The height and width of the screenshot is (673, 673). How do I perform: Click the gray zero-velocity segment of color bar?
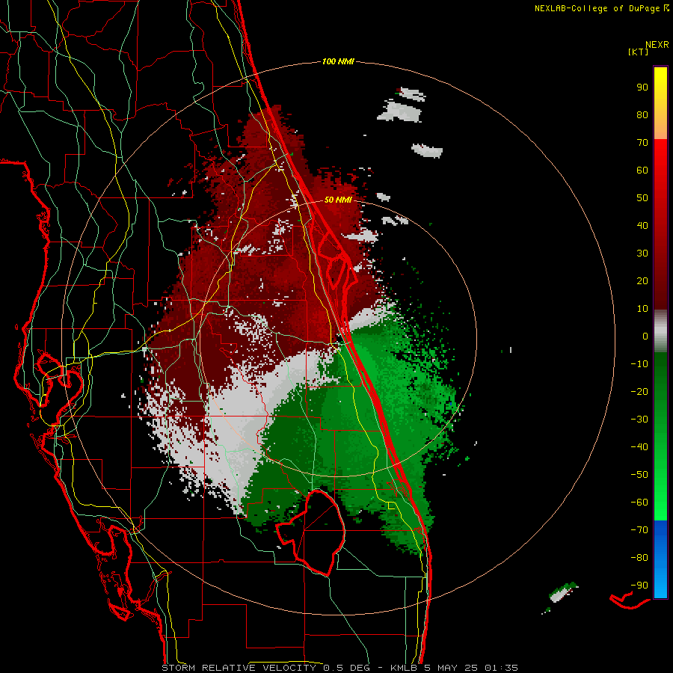660,331
